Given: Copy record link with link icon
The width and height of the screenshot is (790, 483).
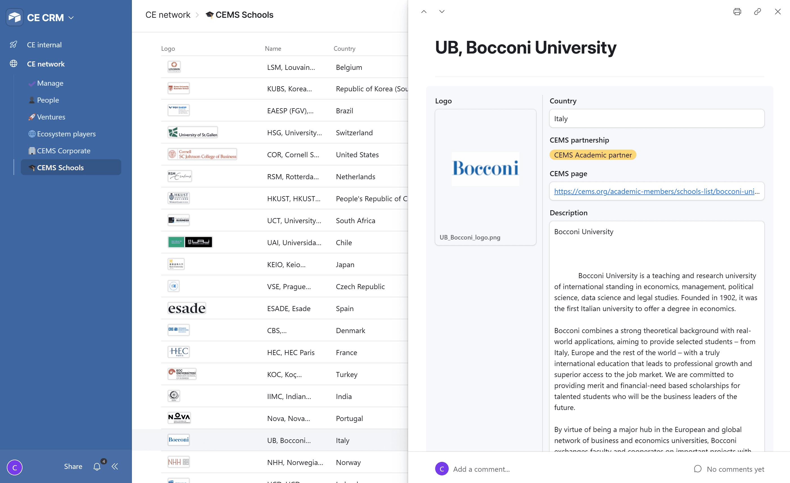Looking at the screenshot, I should (757, 12).
